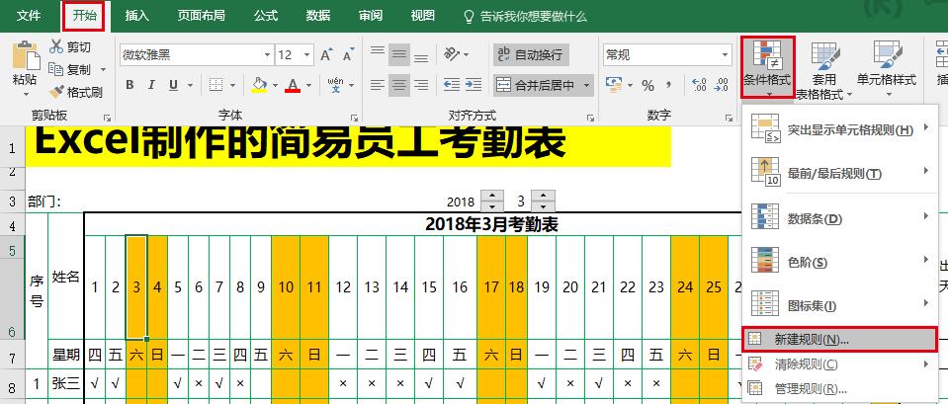Click the Paste (粘贴) icon
948x404 pixels.
pos(25,55)
